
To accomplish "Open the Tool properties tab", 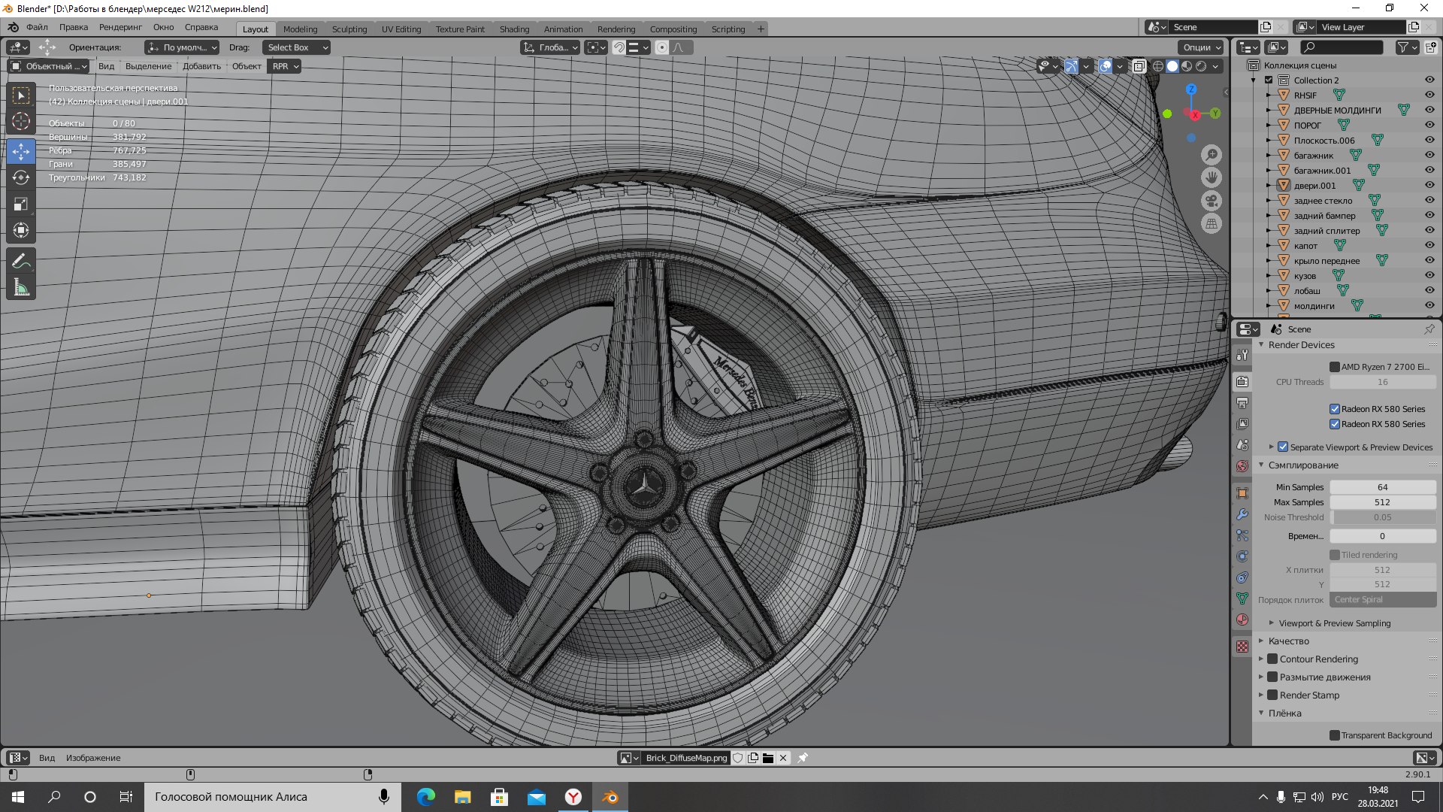I will (1242, 355).
